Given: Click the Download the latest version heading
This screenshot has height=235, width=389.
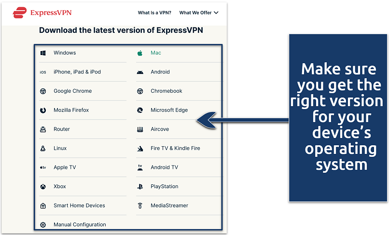Looking at the screenshot, I should tap(121, 30).
